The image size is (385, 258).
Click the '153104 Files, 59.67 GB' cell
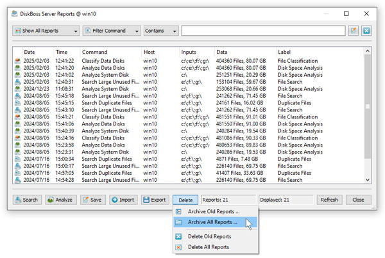241,82
